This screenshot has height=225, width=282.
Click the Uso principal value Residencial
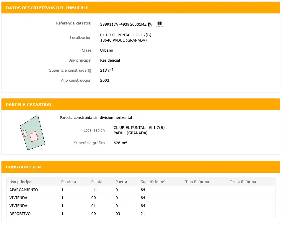pos(110,60)
